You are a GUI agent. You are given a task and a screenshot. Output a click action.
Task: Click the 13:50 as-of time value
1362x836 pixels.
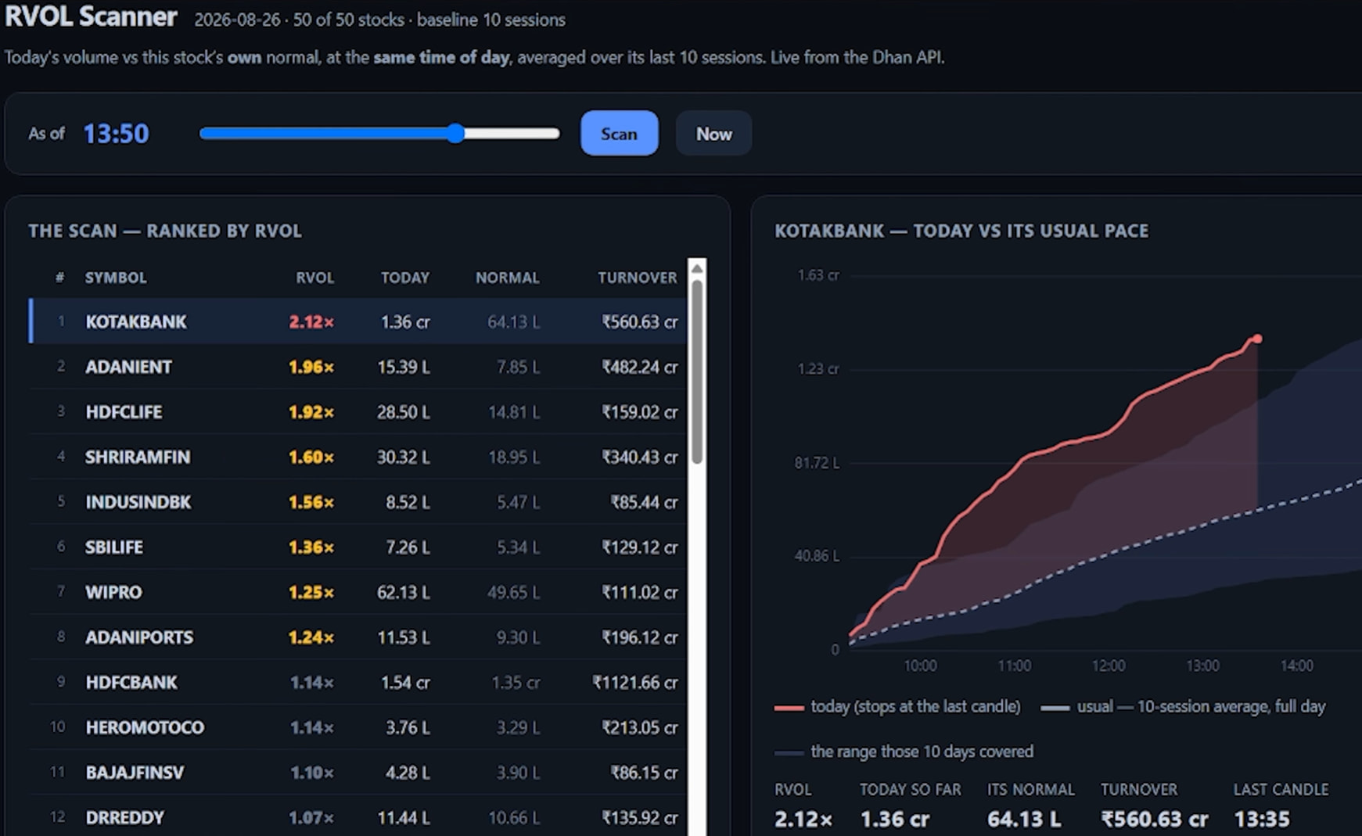pyautogui.click(x=116, y=134)
